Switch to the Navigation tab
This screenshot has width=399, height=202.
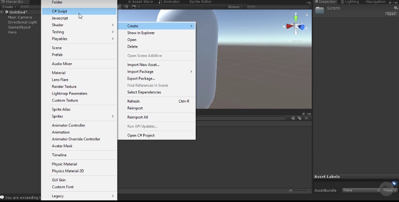[375, 2]
